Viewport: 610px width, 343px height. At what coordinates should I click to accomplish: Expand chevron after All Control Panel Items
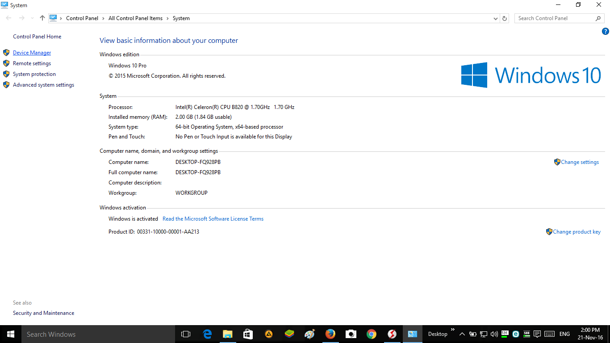168,18
